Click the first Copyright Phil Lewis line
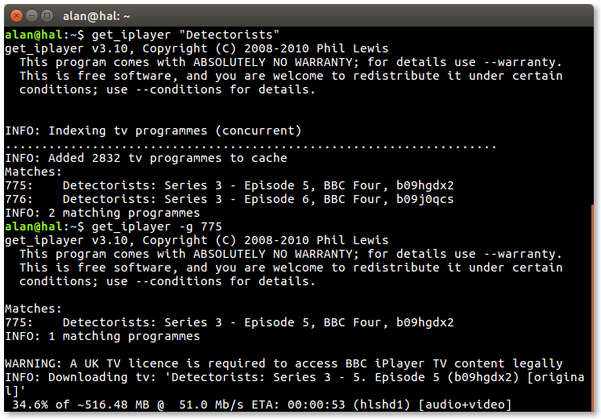This screenshot has height=419, width=601. [196, 48]
